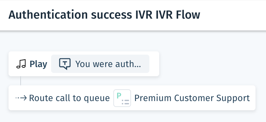Screen dimensions: 266x122
Task: Click the letter T inside speech bubble
Action: coord(65,63)
